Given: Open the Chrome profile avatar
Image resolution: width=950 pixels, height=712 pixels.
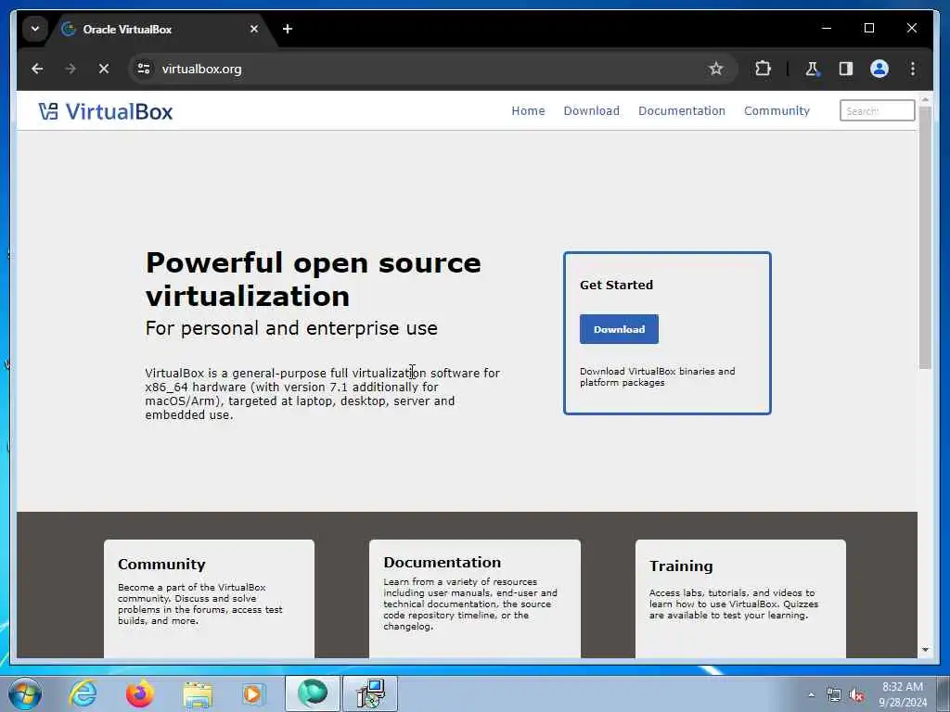Looking at the screenshot, I should click(x=879, y=69).
